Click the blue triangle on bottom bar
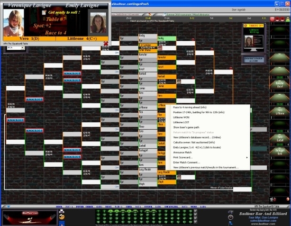The image size is (291, 226). 8,206
